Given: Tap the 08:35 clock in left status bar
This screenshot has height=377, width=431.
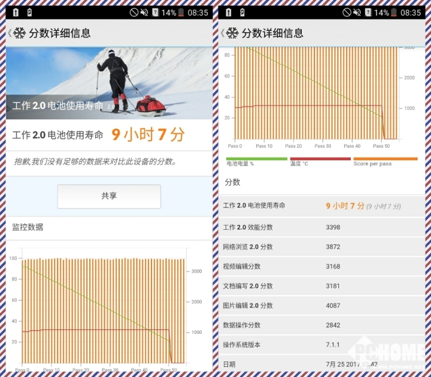Looking at the screenshot, I should pos(198,13).
